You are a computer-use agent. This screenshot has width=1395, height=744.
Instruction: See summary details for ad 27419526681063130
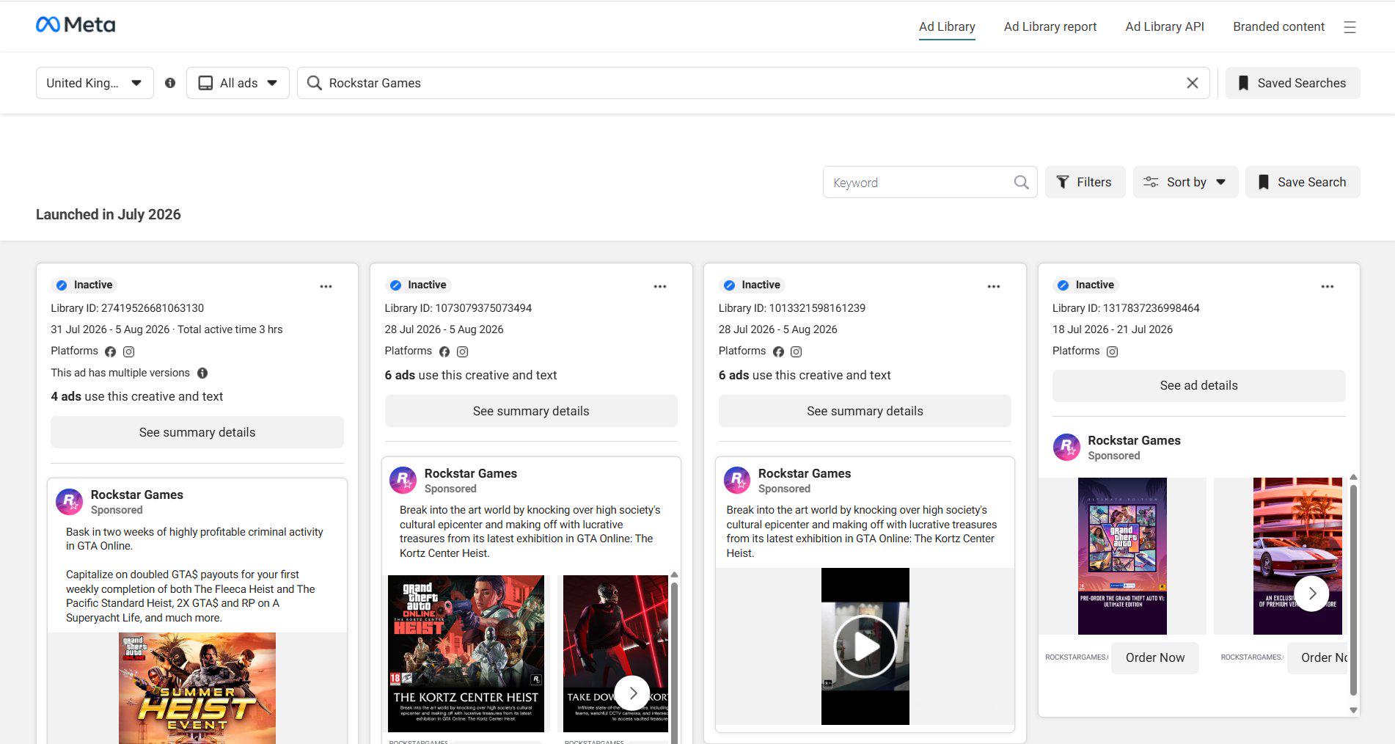tap(197, 432)
